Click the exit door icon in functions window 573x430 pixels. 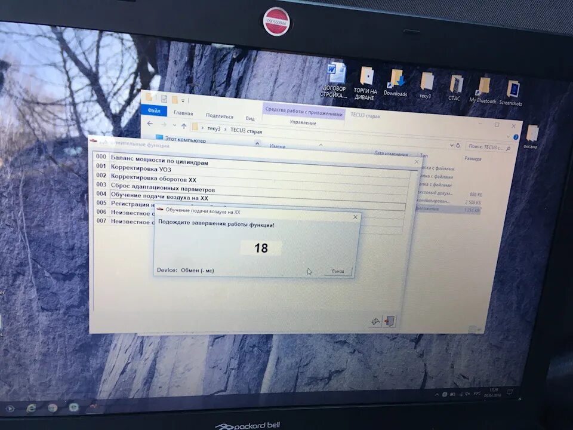click(390, 321)
